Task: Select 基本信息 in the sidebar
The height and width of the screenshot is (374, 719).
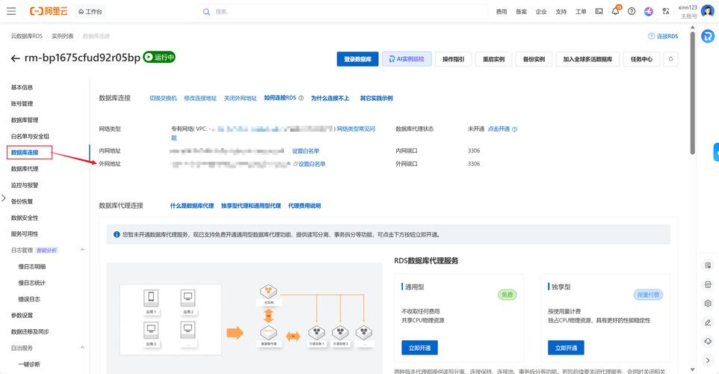Action: pyautogui.click(x=22, y=88)
